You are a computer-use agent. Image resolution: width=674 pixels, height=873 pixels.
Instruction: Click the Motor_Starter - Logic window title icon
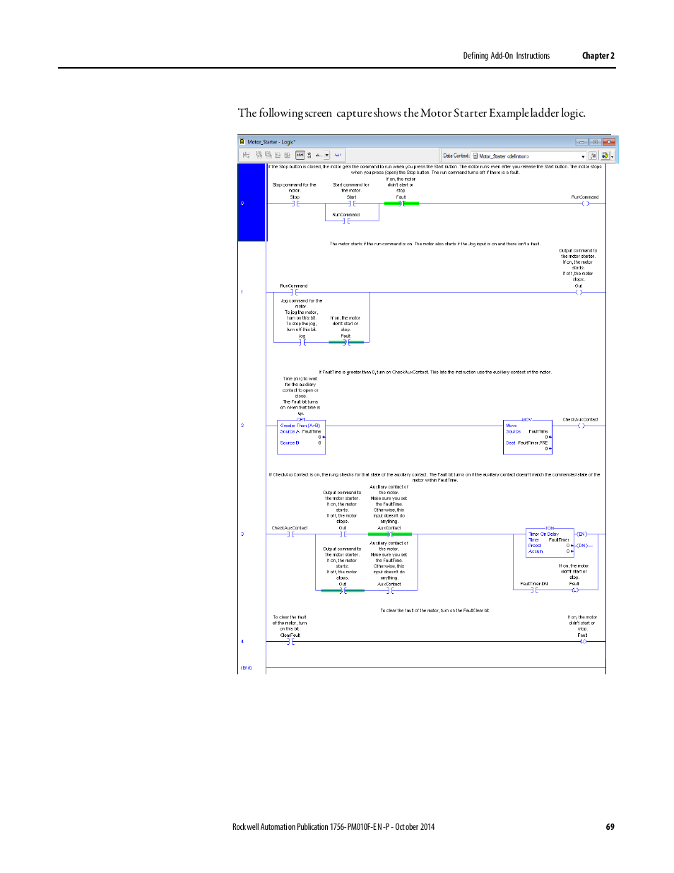click(x=242, y=141)
